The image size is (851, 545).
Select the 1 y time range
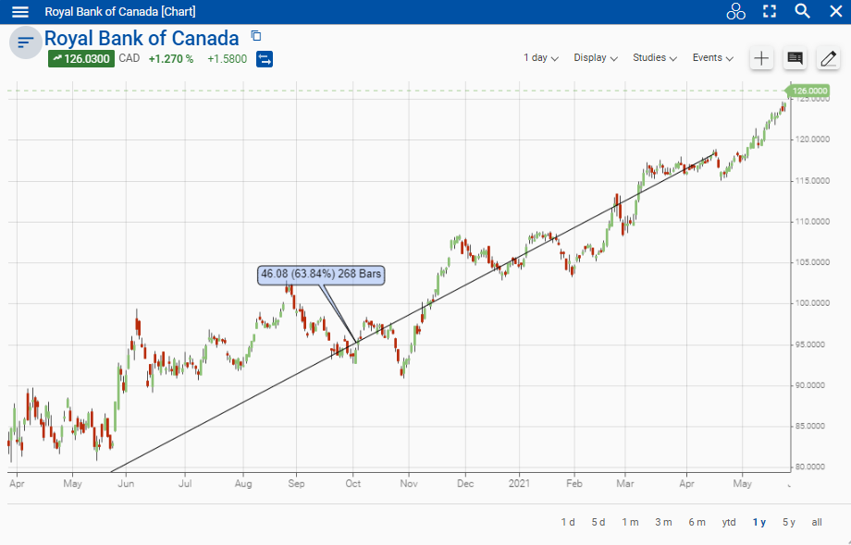(759, 522)
